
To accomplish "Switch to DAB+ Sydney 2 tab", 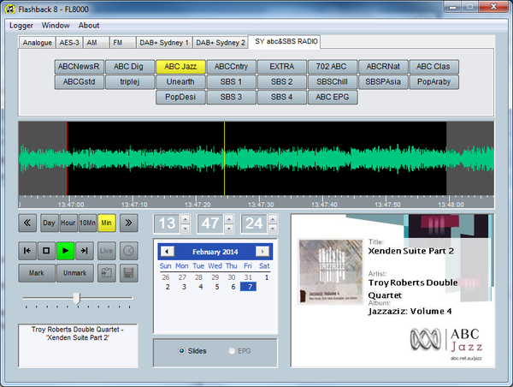I will click(221, 43).
